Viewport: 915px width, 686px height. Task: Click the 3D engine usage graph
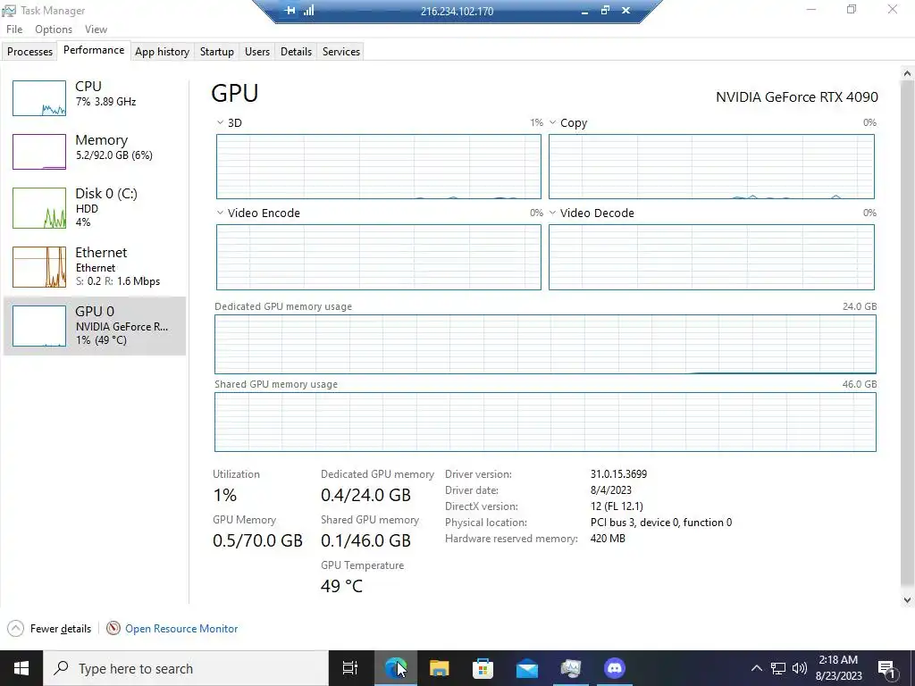379,167
